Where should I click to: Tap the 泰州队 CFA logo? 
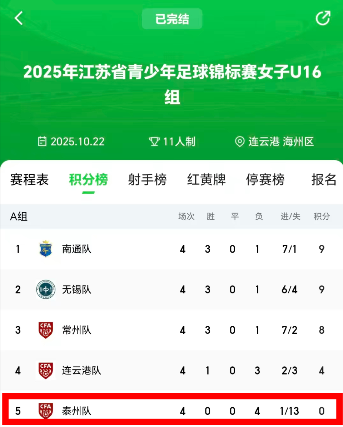tap(46, 411)
